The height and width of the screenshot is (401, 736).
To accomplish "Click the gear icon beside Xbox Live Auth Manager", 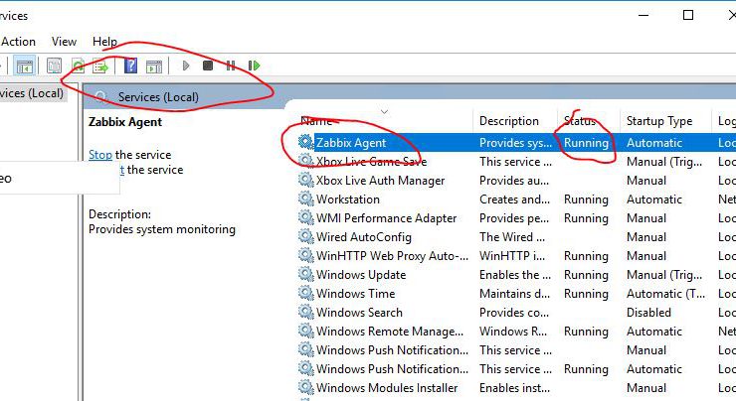I will (305, 180).
